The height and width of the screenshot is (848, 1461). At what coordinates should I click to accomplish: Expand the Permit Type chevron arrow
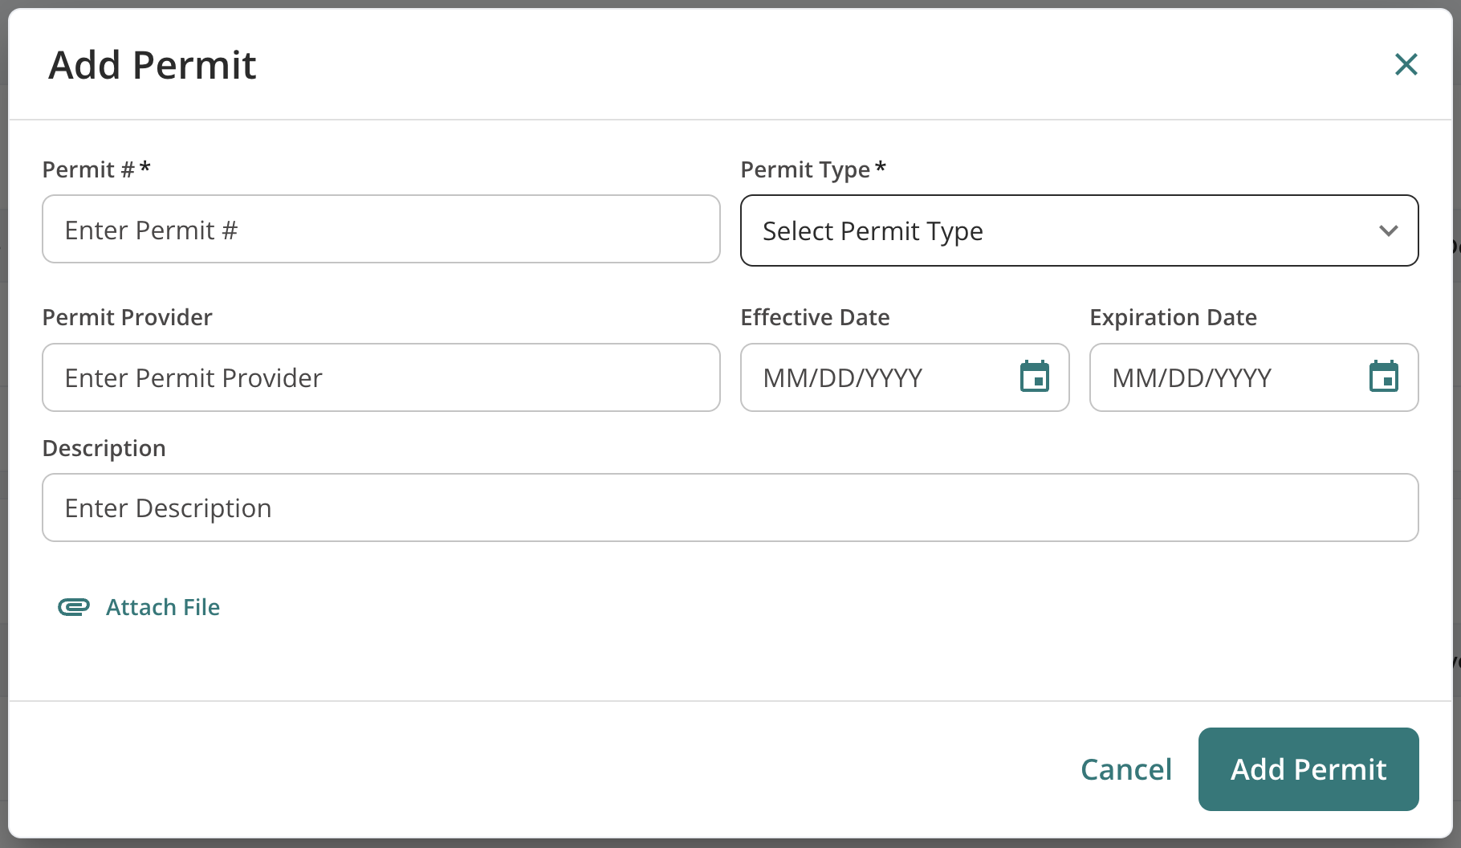(x=1388, y=231)
